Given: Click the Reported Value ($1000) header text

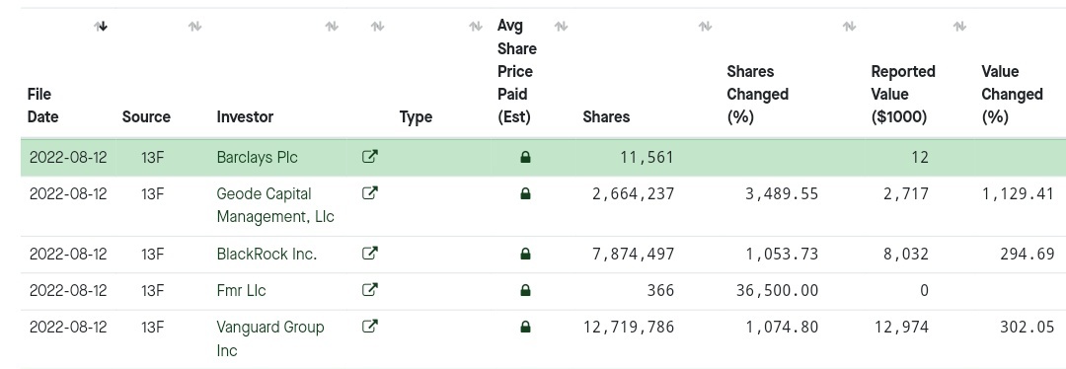Looking at the screenshot, I should [903, 94].
